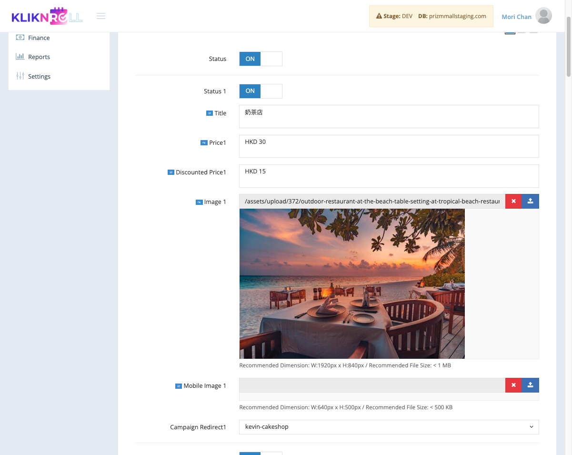The image size is (572, 455).
Task: Click the Price1 field with HKD 30
Action: click(389, 146)
